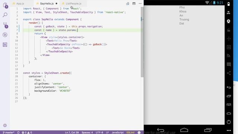Click Spaces: 4 indentation setting
The image size is (238, 134).
(87, 133)
